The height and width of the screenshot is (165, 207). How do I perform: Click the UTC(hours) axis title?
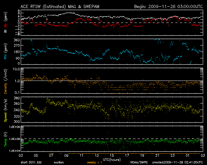(111, 159)
